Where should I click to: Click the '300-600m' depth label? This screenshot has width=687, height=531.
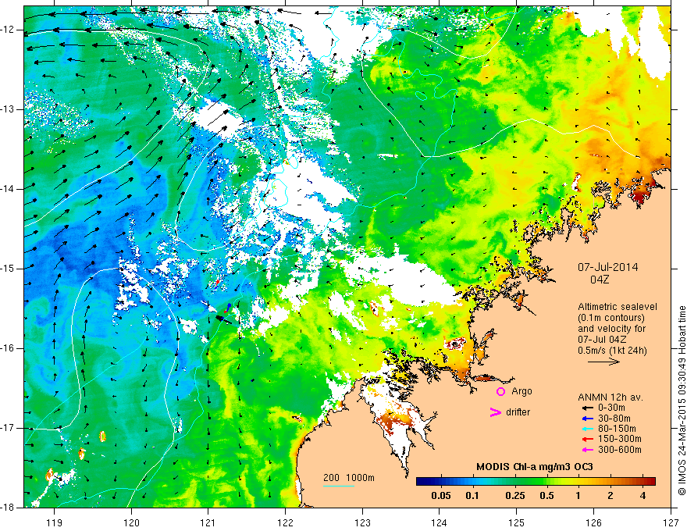[620, 450]
